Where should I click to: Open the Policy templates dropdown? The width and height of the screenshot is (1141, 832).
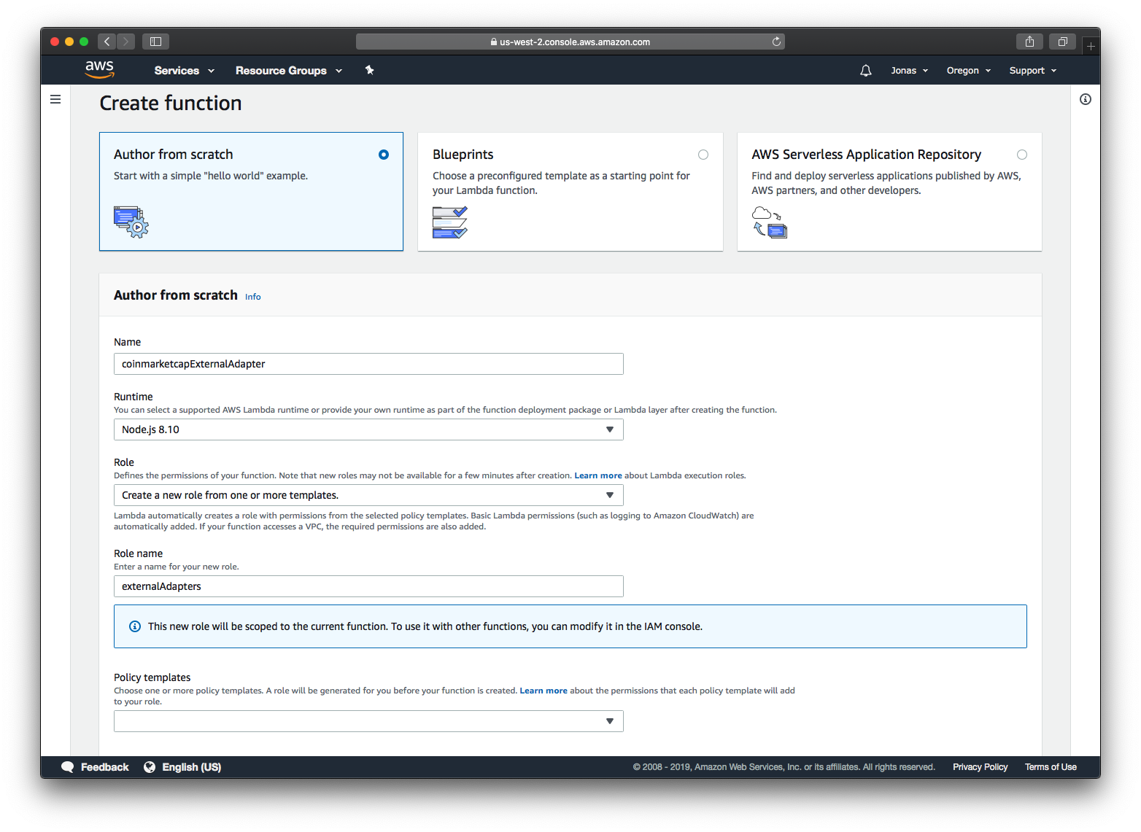(x=368, y=721)
